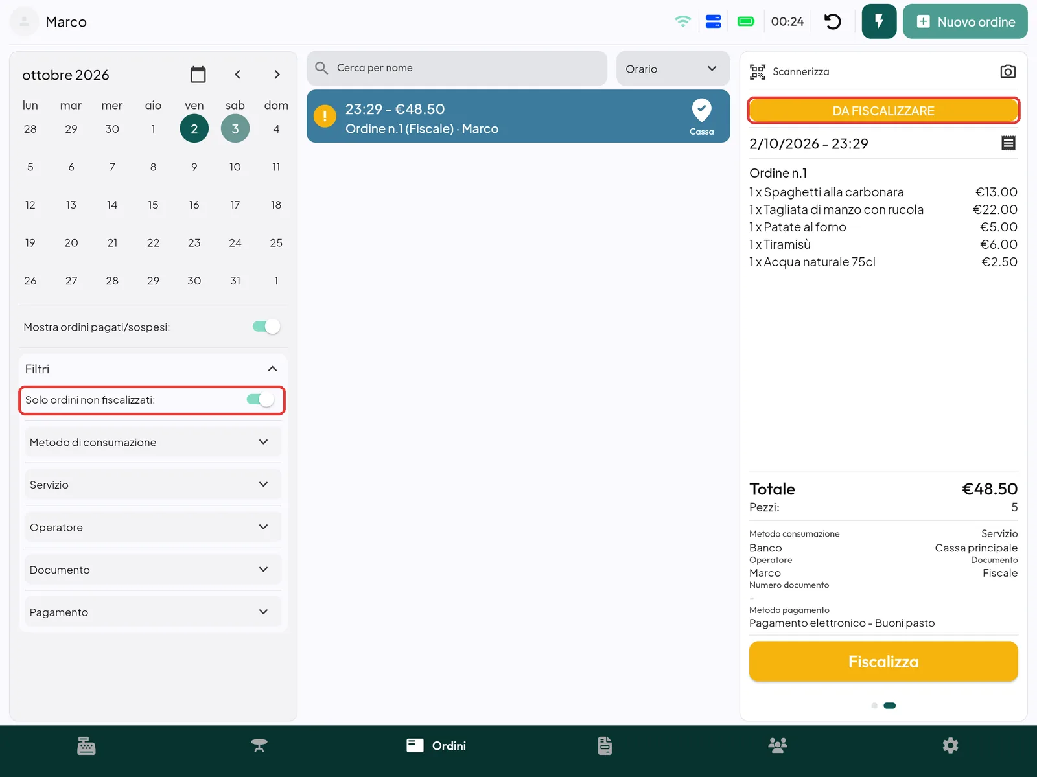
Task: Click the camera icon beside Scannerizza
Action: [x=1008, y=71]
